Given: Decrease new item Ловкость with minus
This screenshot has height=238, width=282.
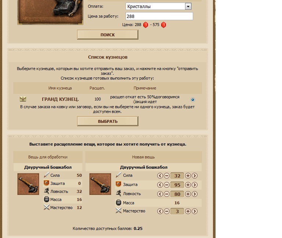Looking at the screenshot, I should [x=167, y=194].
